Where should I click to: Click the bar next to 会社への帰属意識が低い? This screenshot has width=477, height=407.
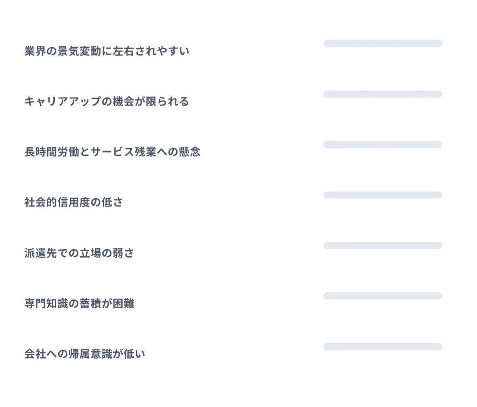click(383, 347)
